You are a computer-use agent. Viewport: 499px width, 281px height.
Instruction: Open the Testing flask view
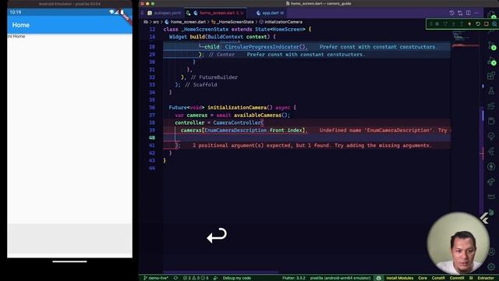coord(491,91)
